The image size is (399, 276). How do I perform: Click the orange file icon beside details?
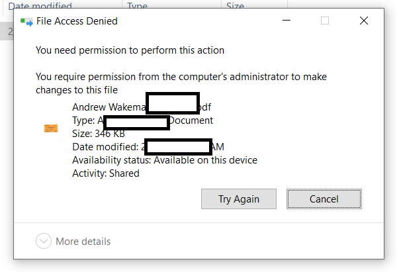point(51,128)
